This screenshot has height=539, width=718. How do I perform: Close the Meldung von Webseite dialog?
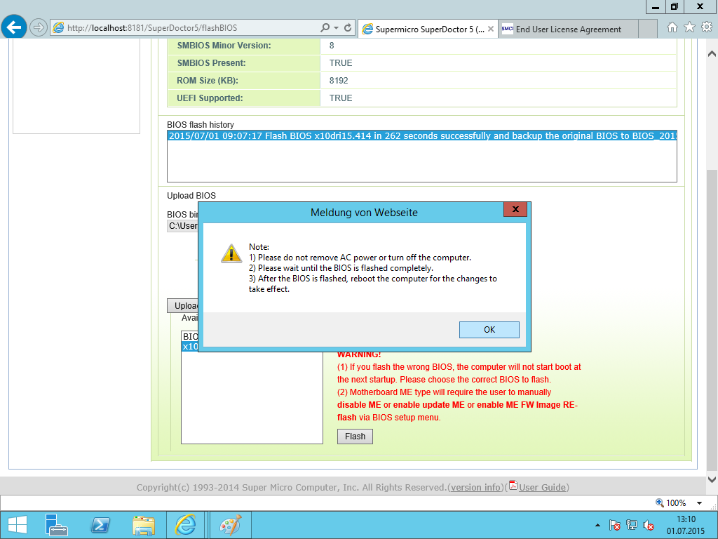pos(515,209)
